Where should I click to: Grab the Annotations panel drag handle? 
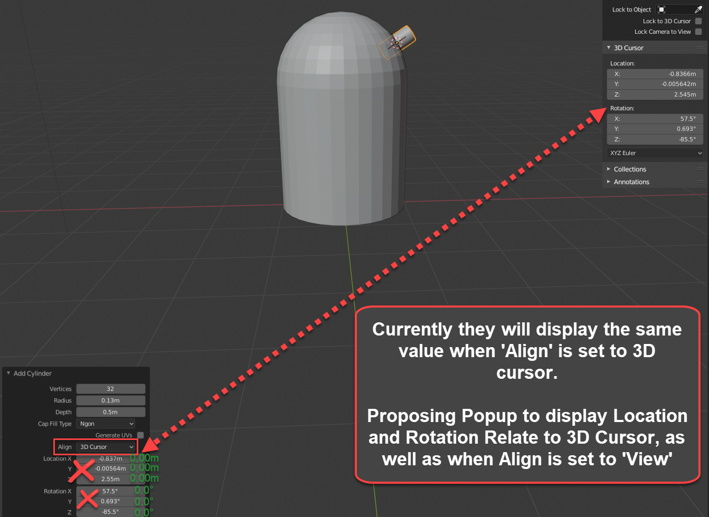pyautogui.click(x=701, y=182)
